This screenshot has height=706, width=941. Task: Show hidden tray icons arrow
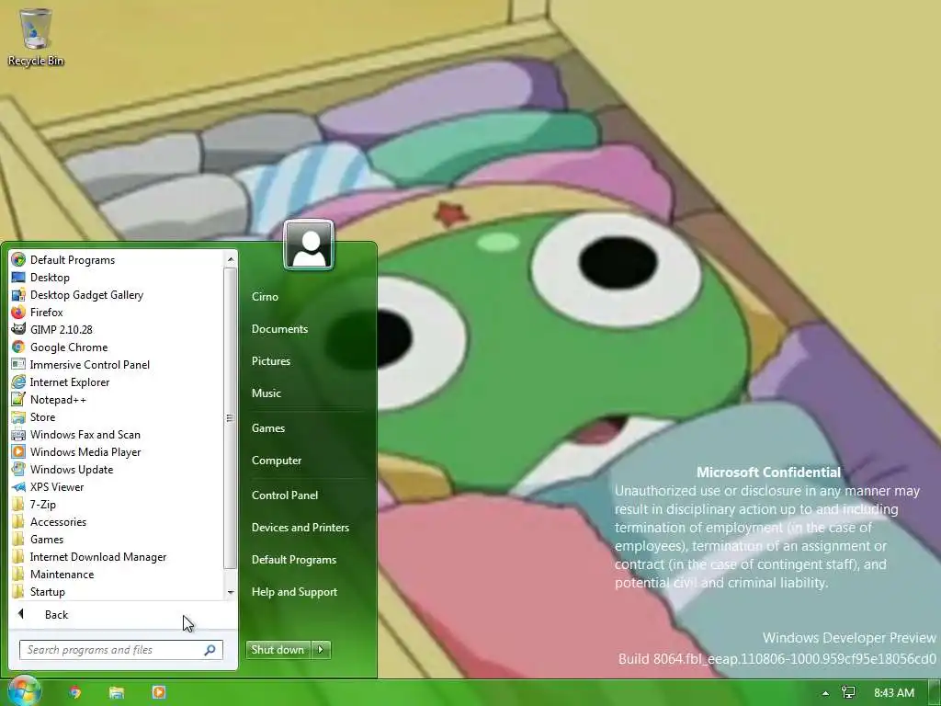pos(826,693)
